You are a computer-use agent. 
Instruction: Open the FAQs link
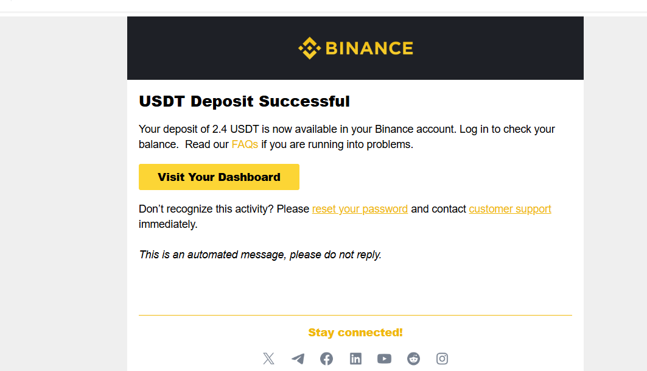245,144
